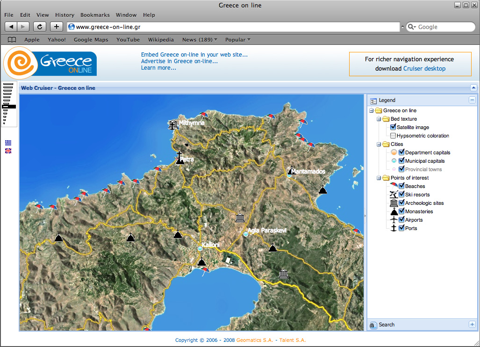Click the municipal capital marker at Kalloni
Image resolution: width=480 pixels, height=347 pixels.
pyautogui.click(x=200, y=248)
